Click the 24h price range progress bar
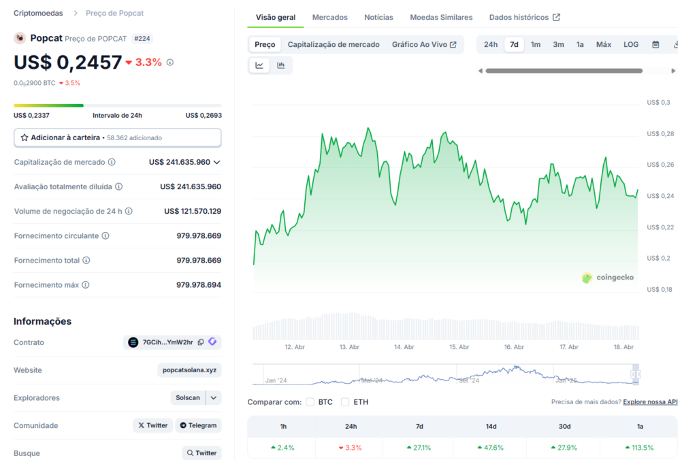The image size is (697, 460). click(x=117, y=105)
